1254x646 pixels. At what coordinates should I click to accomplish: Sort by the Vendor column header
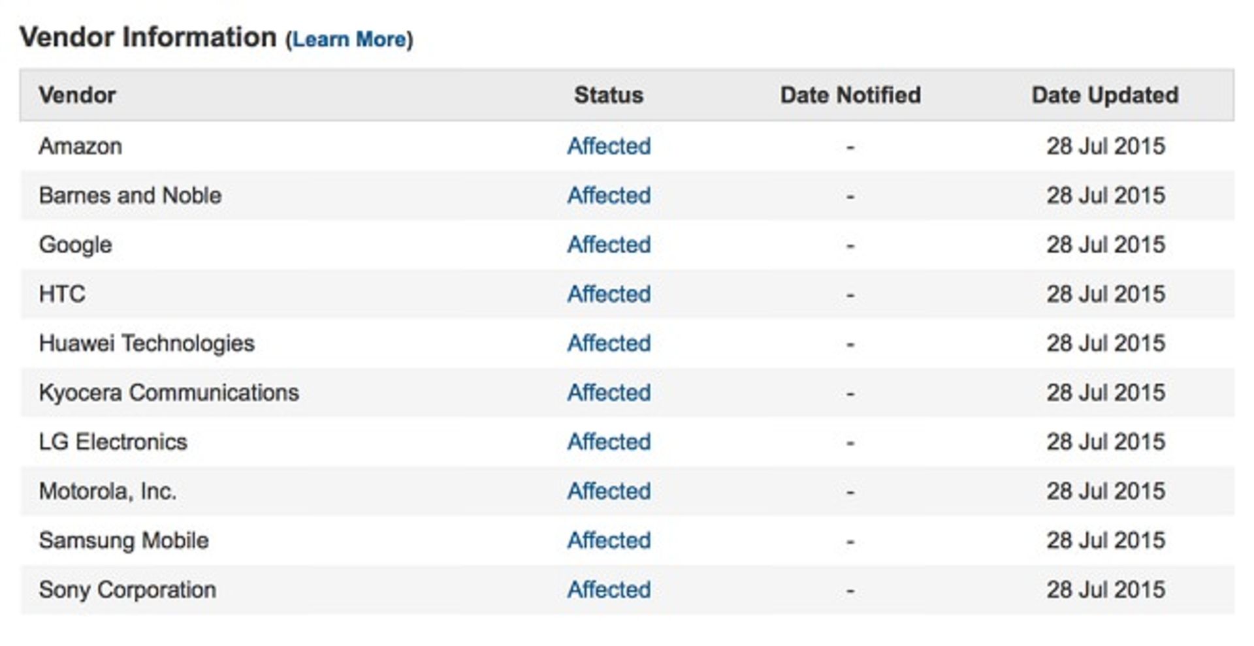click(x=77, y=95)
